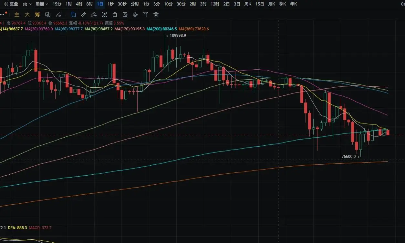Screen dimensions: 405x243
Task: Select the 5分 timeframe
Action: 157,4
